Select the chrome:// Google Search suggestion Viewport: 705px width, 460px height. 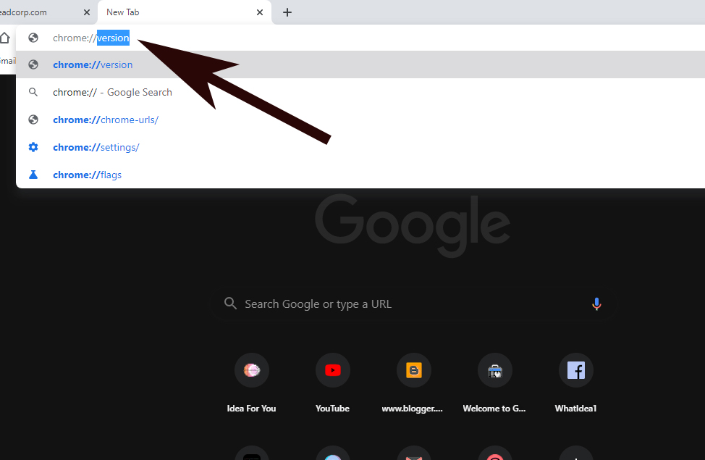360,92
